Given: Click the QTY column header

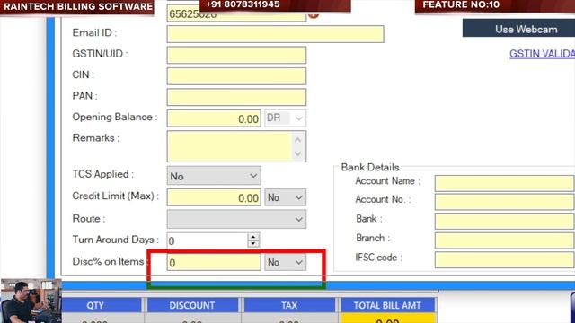Looking at the screenshot, I should [x=102, y=305].
